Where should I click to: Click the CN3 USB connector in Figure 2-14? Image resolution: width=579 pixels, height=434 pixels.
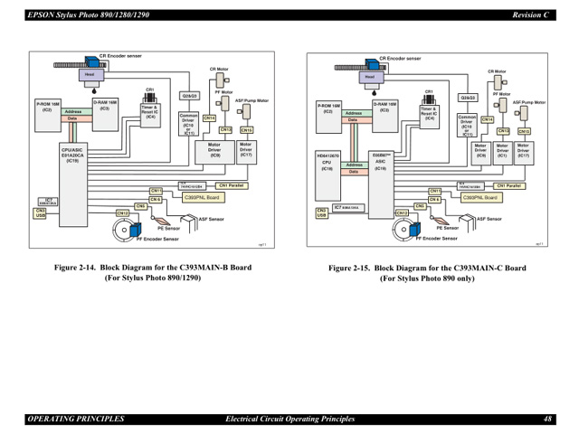click(41, 214)
